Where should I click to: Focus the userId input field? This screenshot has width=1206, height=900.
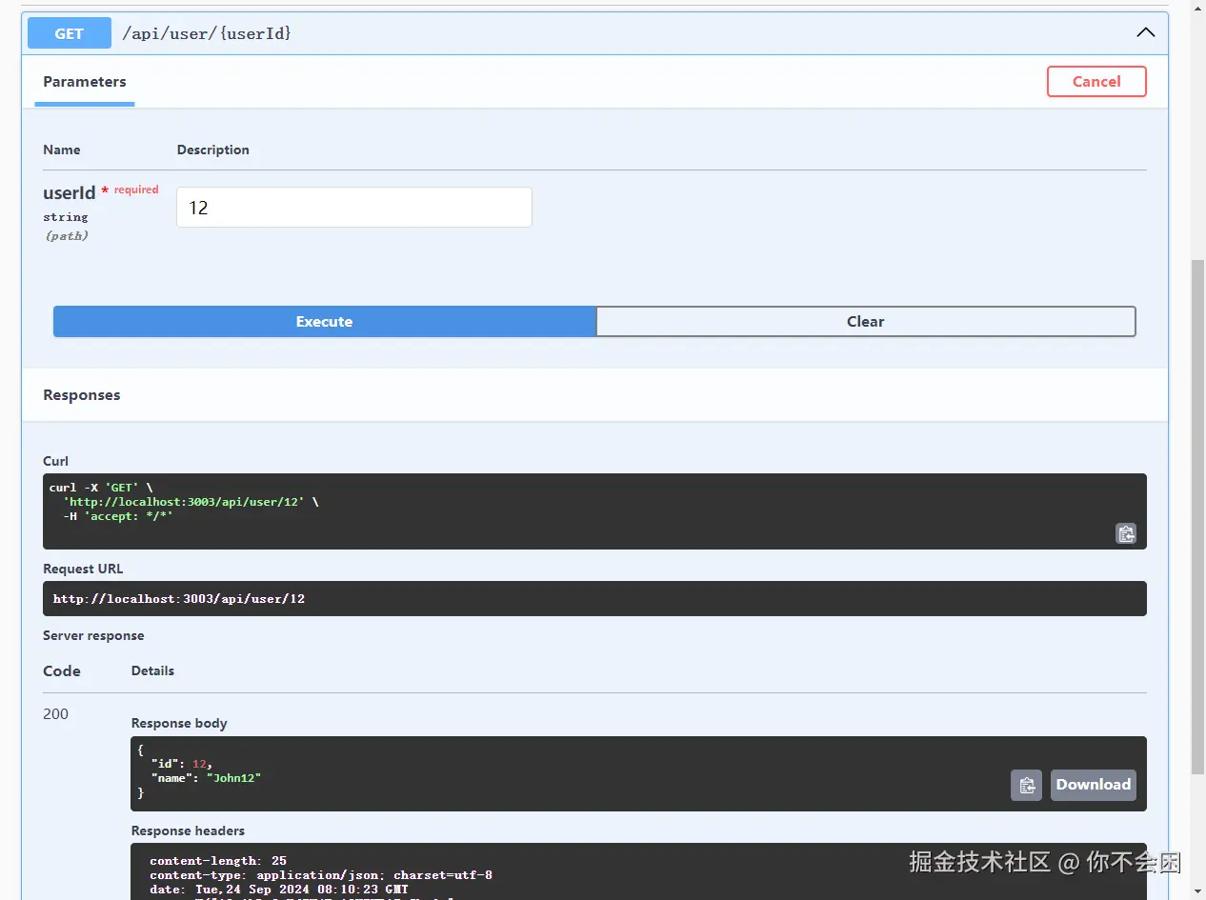354,208
